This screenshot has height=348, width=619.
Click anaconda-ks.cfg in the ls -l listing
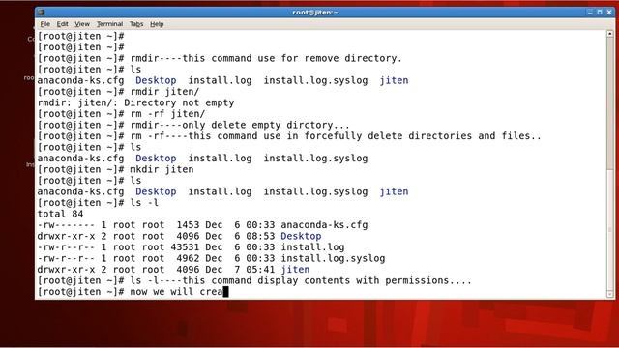pos(324,225)
